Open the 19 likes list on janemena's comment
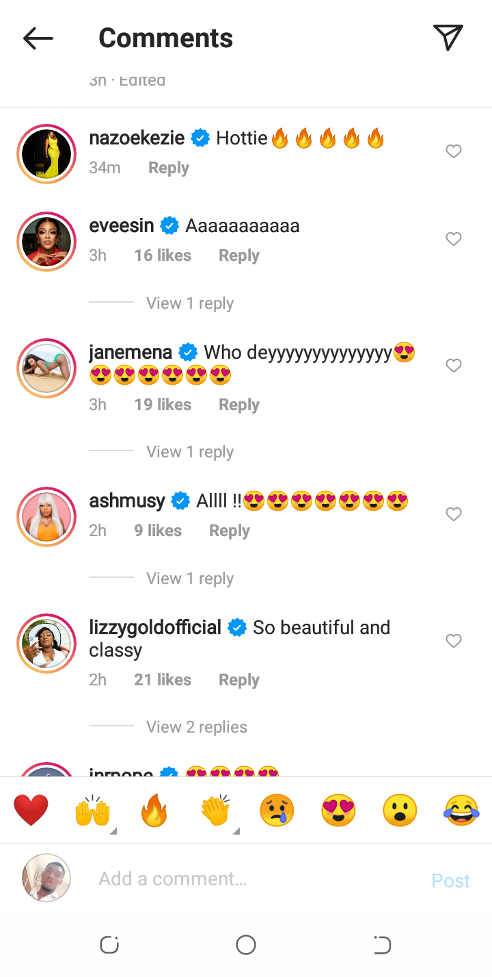 click(x=163, y=405)
